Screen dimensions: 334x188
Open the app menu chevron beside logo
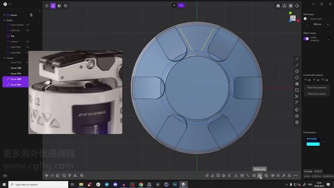pos(9,4)
